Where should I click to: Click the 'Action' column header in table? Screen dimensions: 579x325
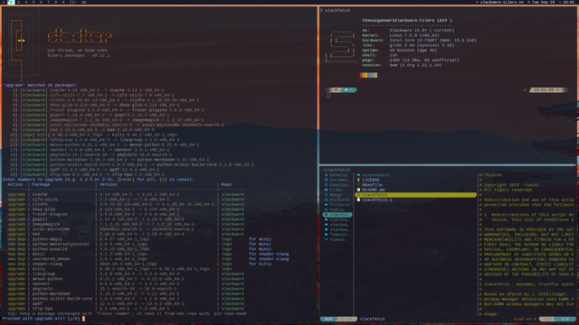15,184
